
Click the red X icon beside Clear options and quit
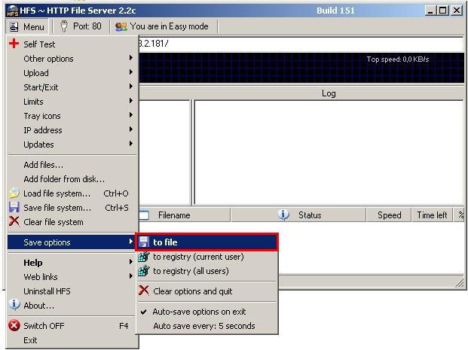143,291
